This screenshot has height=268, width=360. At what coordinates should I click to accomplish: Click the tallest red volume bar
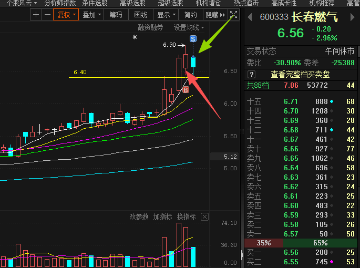point(179,244)
